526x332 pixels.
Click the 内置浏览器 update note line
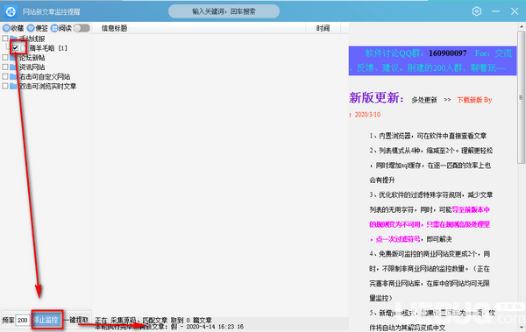point(428,136)
